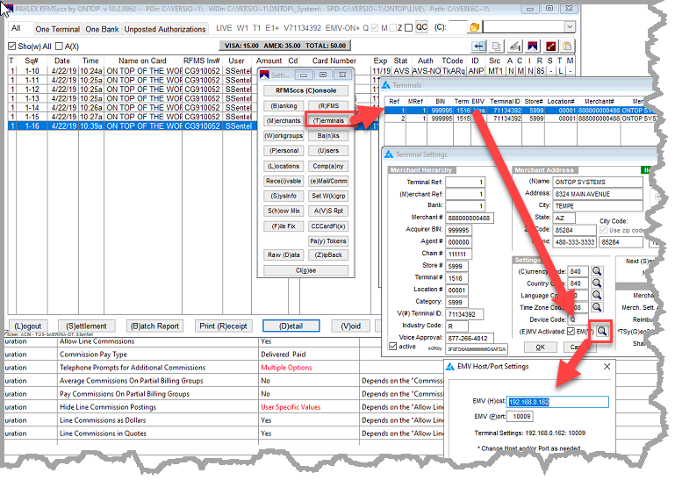675x480 pixels.
Task: Click the copy documents toolbar icon
Action: click(496, 47)
